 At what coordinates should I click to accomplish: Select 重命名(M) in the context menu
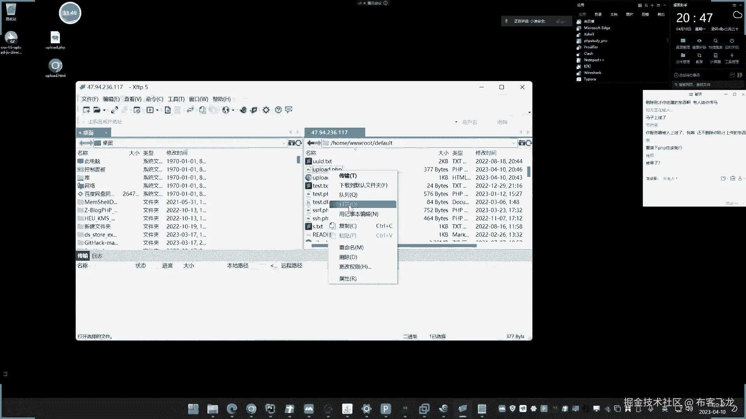351,247
